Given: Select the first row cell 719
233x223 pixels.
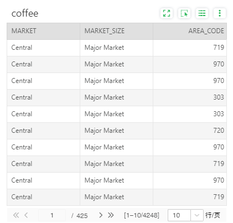Looking at the screenshot, I should 190,48.
